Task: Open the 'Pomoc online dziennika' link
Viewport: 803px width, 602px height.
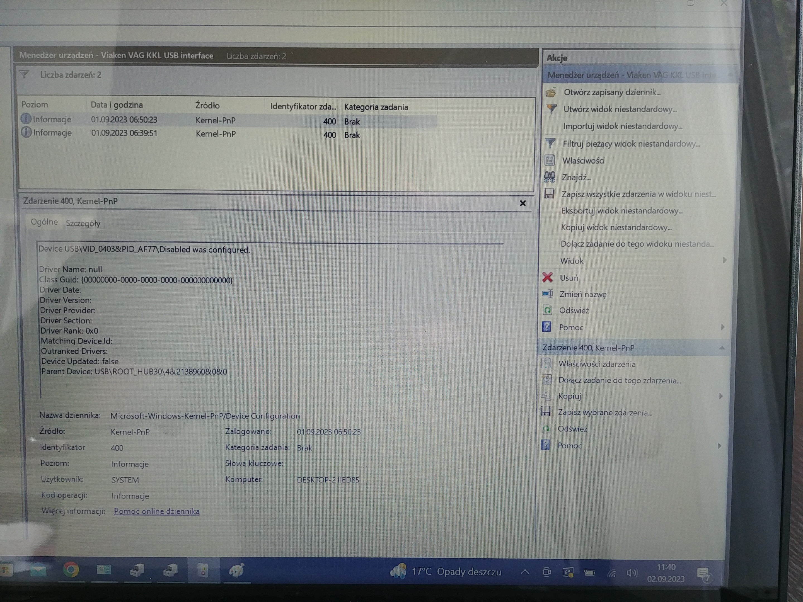Action: pos(156,511)
